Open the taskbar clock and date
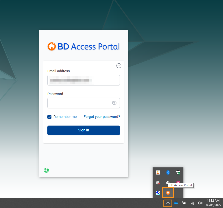Image resolution: width=223 pixels, height=208 pixels. pos(213,203)
